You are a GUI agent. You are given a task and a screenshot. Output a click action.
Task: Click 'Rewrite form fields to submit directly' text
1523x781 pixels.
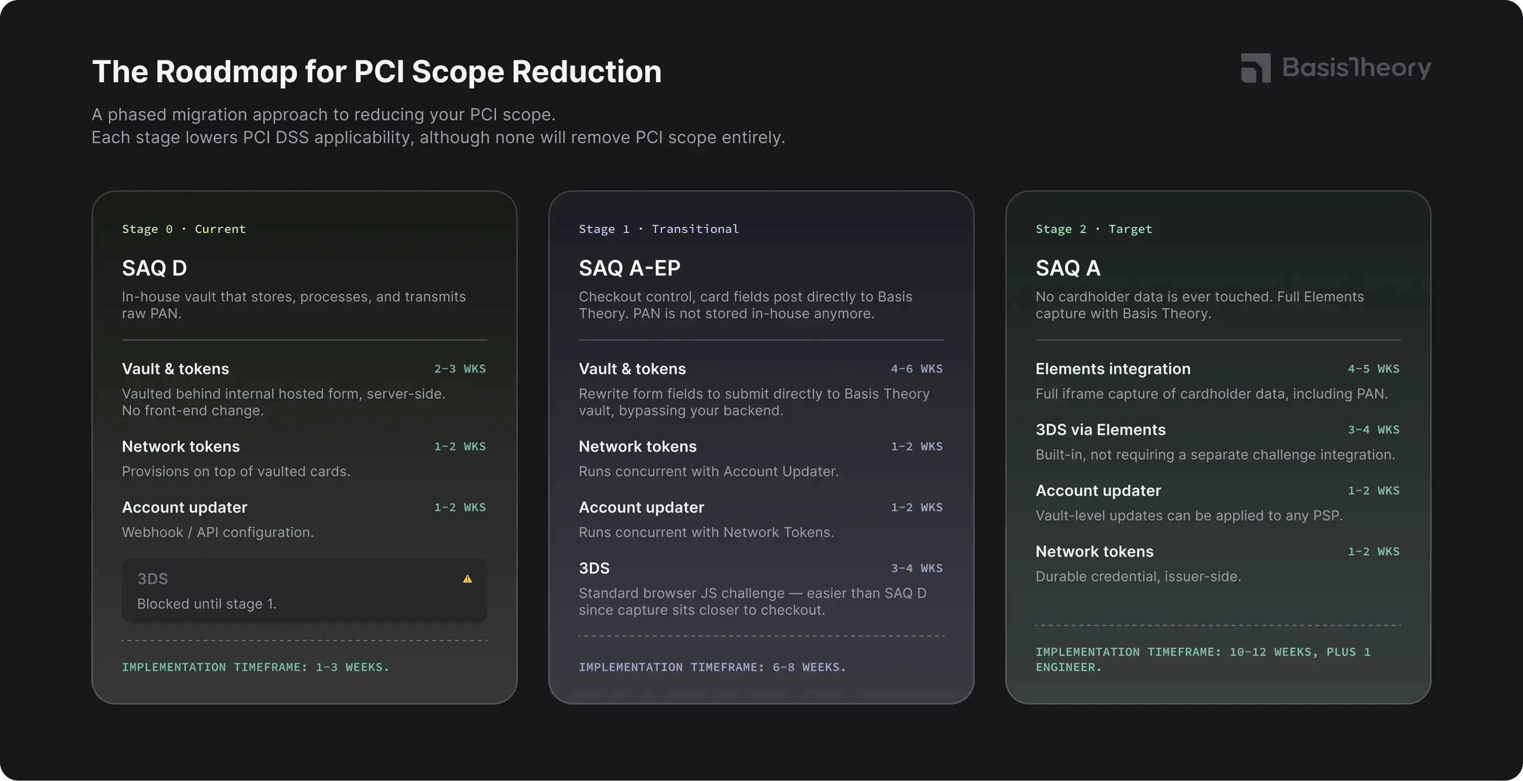pos(754,402)
